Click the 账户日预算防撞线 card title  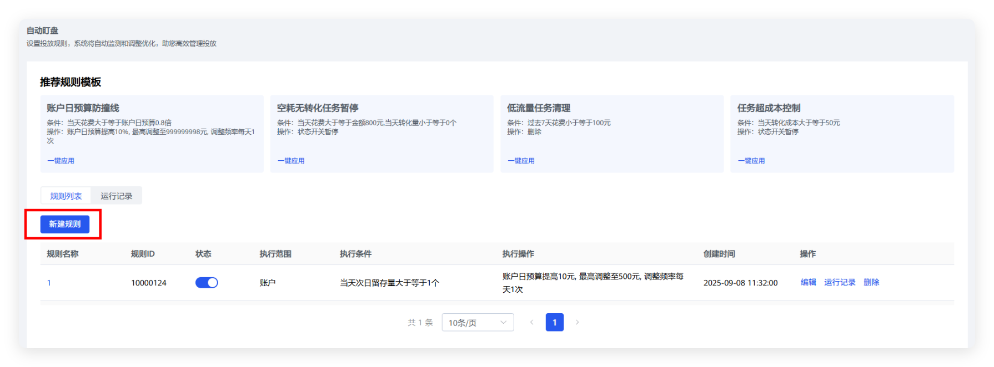click(83, 108)
